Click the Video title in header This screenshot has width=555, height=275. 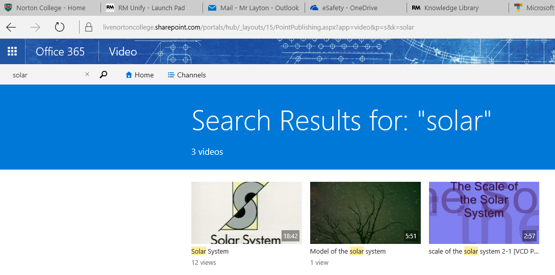(x=123, y=51)
